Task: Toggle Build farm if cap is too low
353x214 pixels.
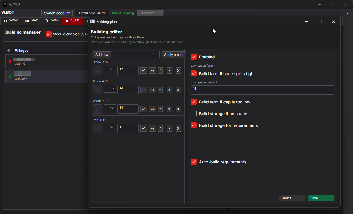Action: [194, 102]
